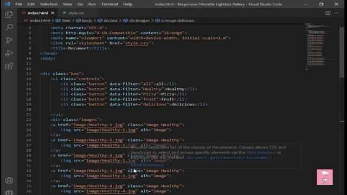This screenshot has height=195, width=347.
Task: Open the Extensions view
Action: click(x=9, y=66)
